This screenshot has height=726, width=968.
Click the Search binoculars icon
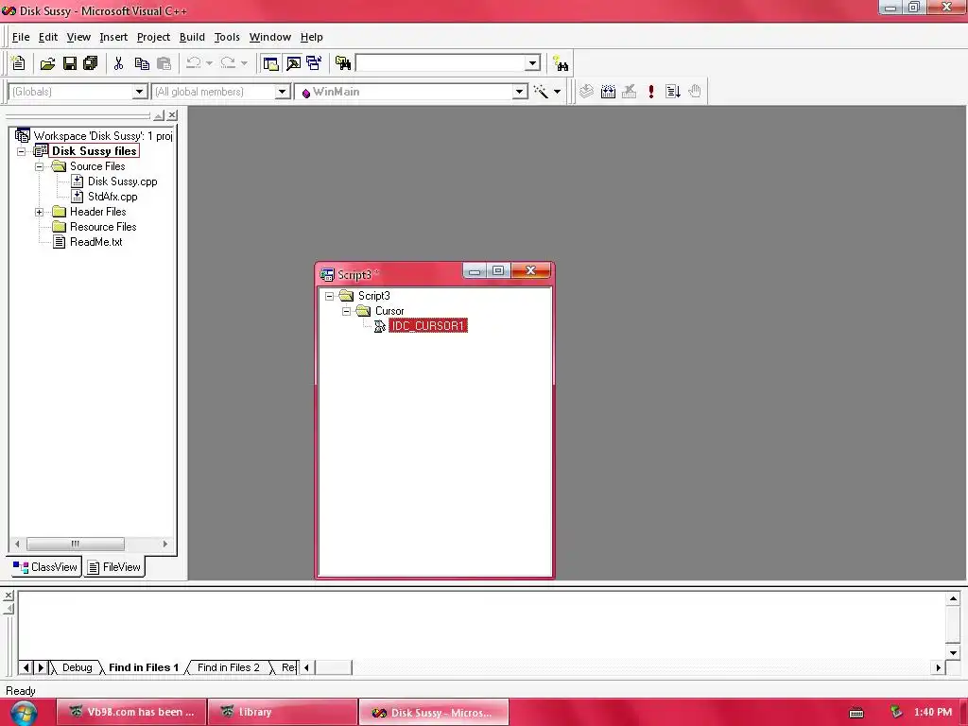tap(561, 63)
